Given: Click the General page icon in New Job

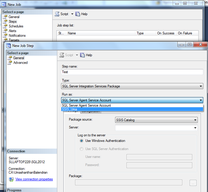Looking at the screenshot, I should coord(5,17).
